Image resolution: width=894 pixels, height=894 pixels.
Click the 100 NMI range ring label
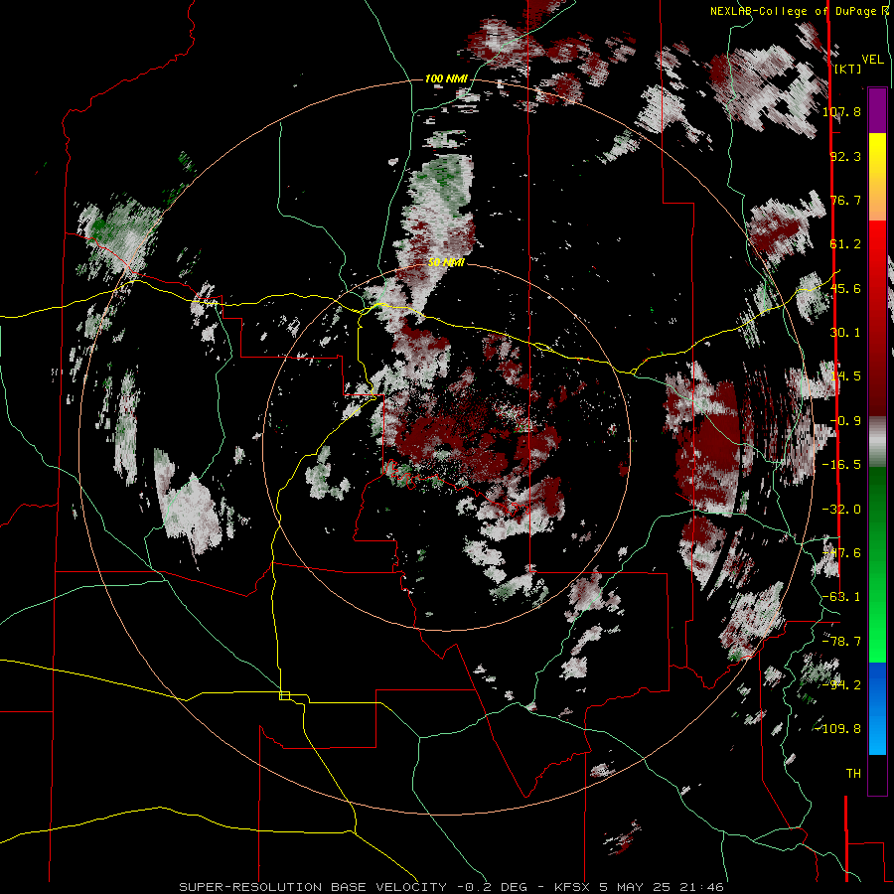[446, 78]
